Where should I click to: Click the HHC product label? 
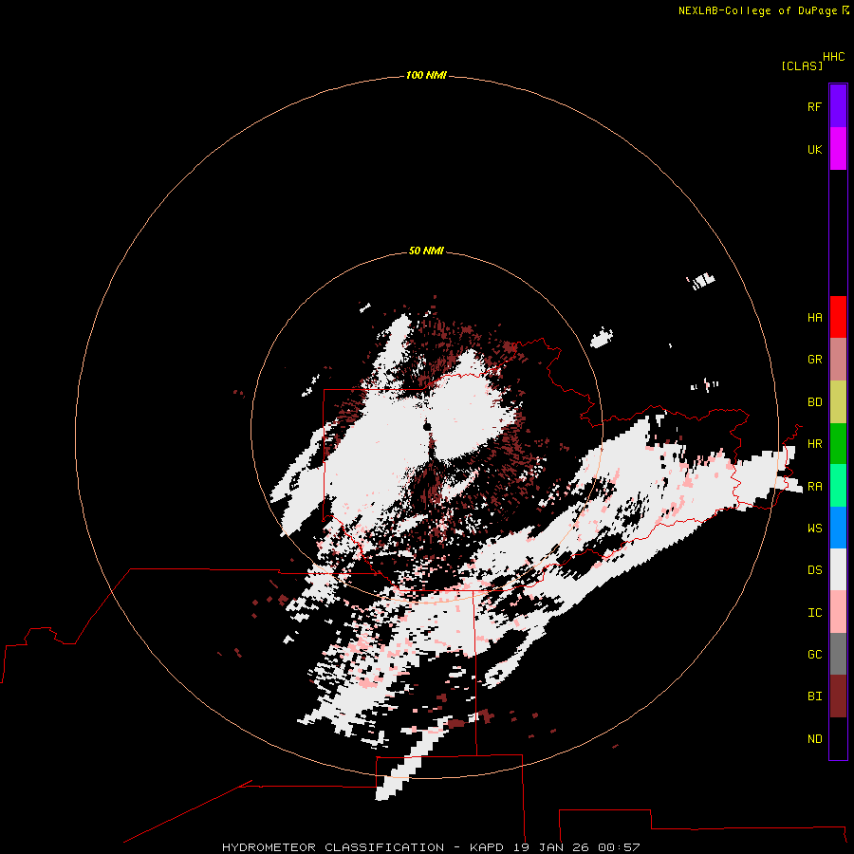(x=834, y=57)
